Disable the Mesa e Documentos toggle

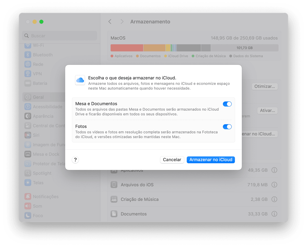[227, 104]
